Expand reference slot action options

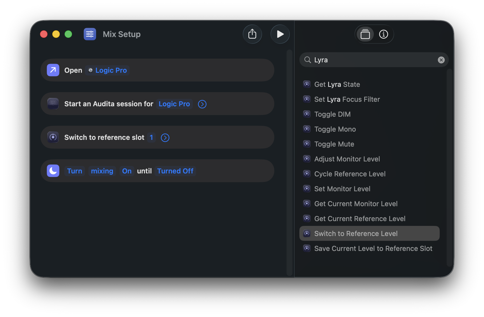165,138
